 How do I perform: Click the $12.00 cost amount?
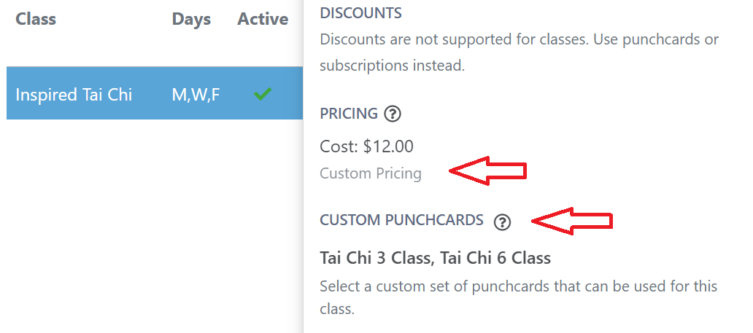pos(388,146)
